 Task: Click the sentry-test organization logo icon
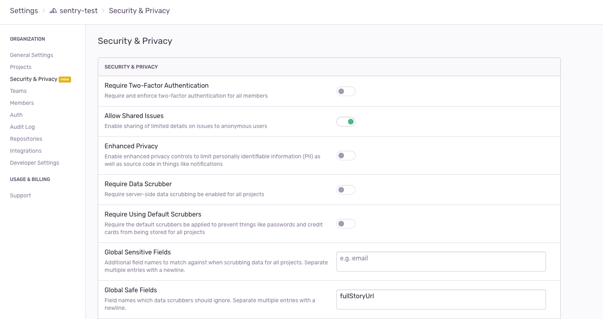(53, 11)
